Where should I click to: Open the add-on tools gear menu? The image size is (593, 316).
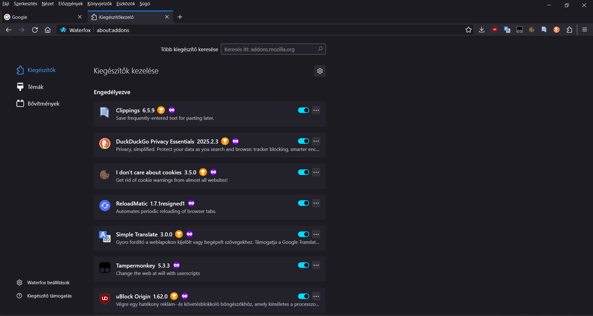pyautogui.click(x=320, y=71)
